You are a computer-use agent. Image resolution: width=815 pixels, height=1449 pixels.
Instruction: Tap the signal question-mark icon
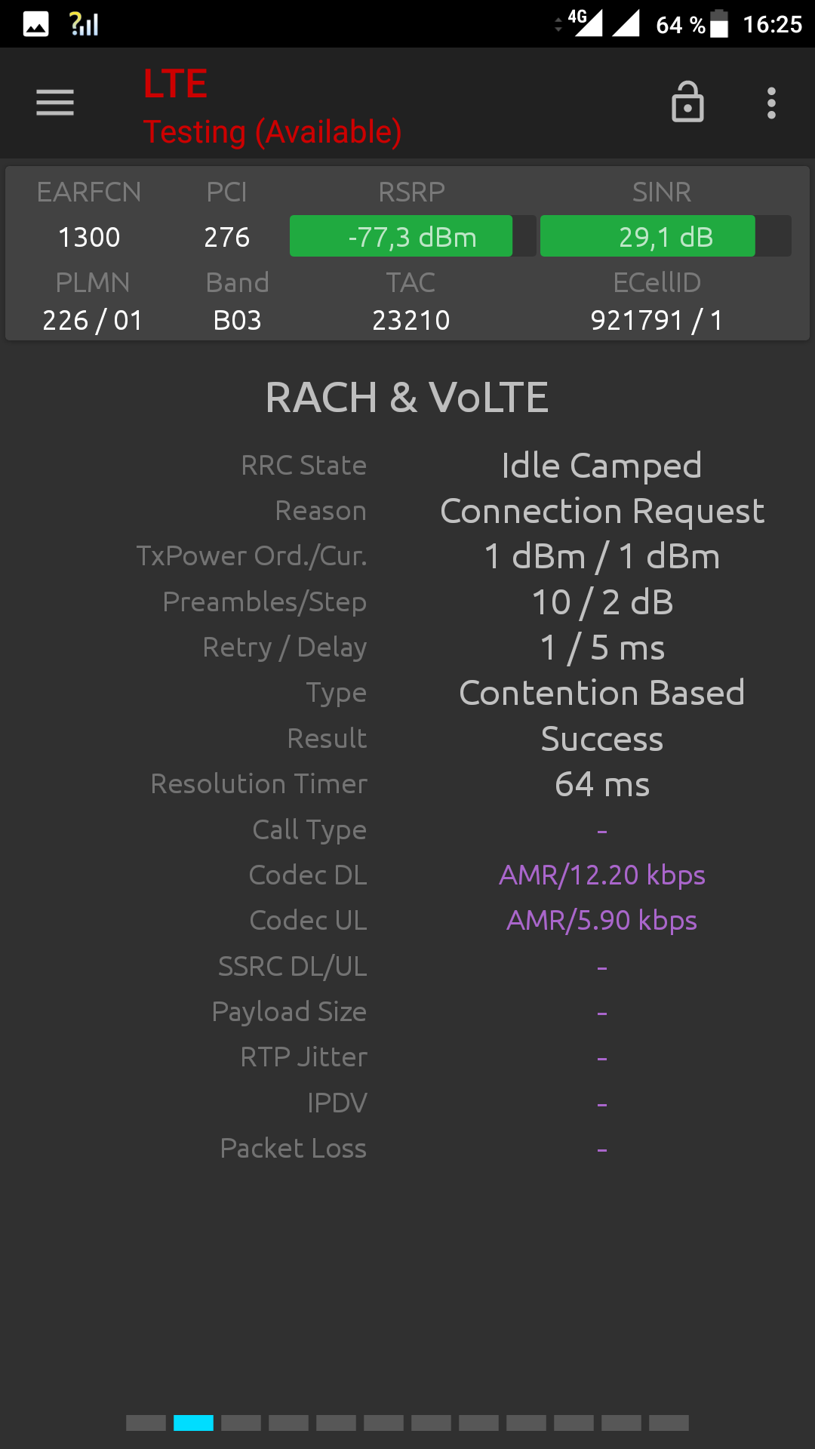tap(84, 24)
